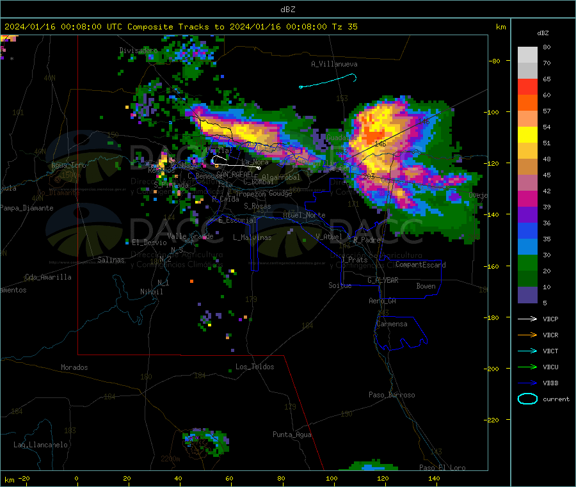Image resolution: width=576 pixels, height=487 pixels.
Task: Select the 80 dBZ light gray swatch
Action: coord(527,55)
